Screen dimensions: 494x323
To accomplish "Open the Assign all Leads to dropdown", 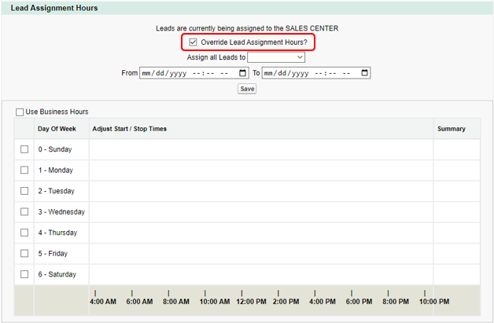I will point(276,57).
